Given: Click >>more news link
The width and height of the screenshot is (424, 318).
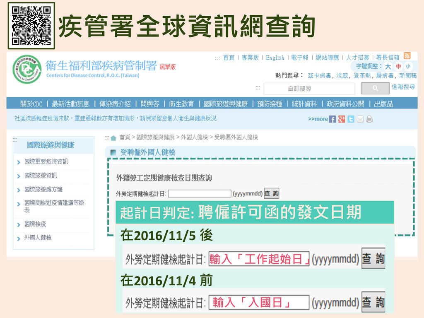Looking at the screenshot, I should [x=318, y=119].
